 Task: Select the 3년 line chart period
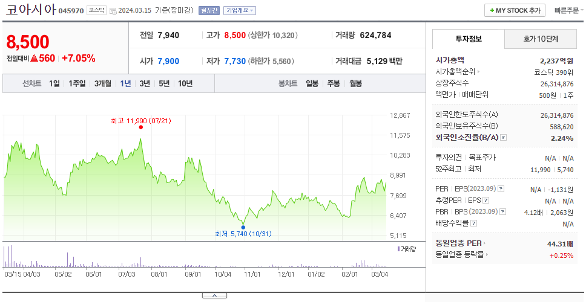pos(145,83)
